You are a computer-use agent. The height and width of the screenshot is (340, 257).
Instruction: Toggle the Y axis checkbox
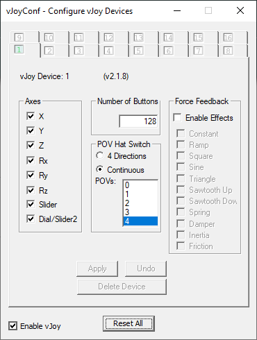click(x=31, y=130)
